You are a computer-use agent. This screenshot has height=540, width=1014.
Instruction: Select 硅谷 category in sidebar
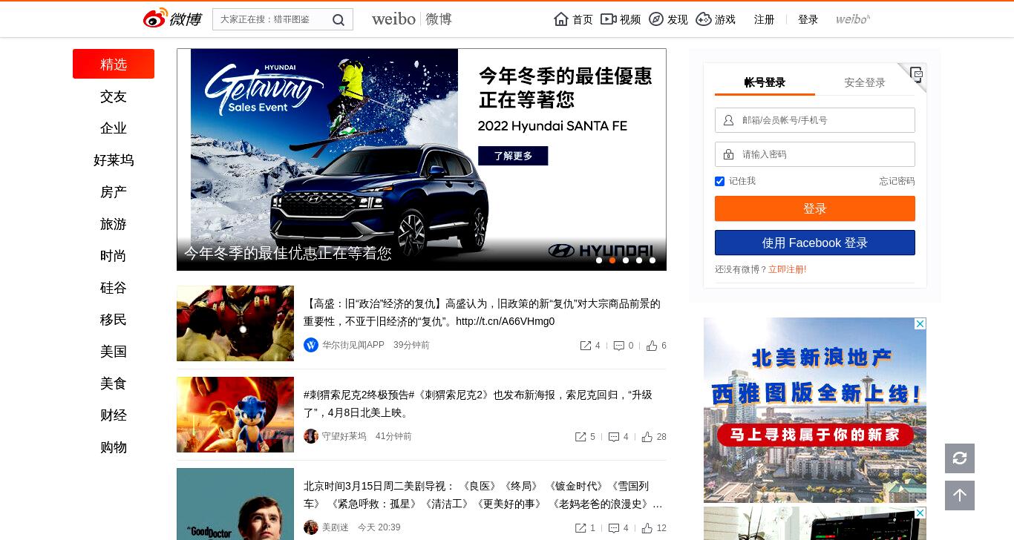[x=114, y=288]
